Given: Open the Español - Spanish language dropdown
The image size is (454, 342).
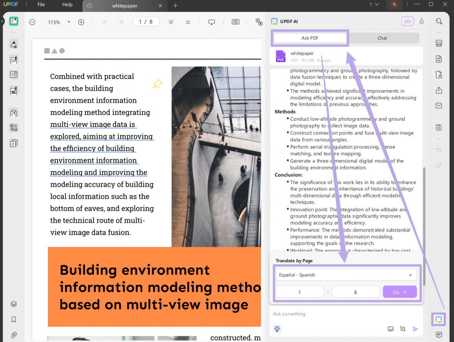Looking at the screenshot, I should click(346, 275).
